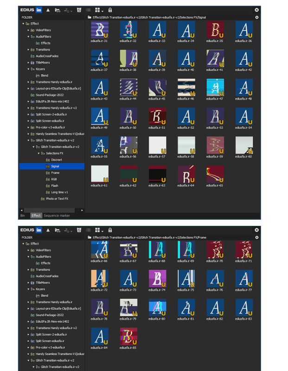Open Frame folder in Signal window tree
288x371 pixels.
click(x=55, y=173)
